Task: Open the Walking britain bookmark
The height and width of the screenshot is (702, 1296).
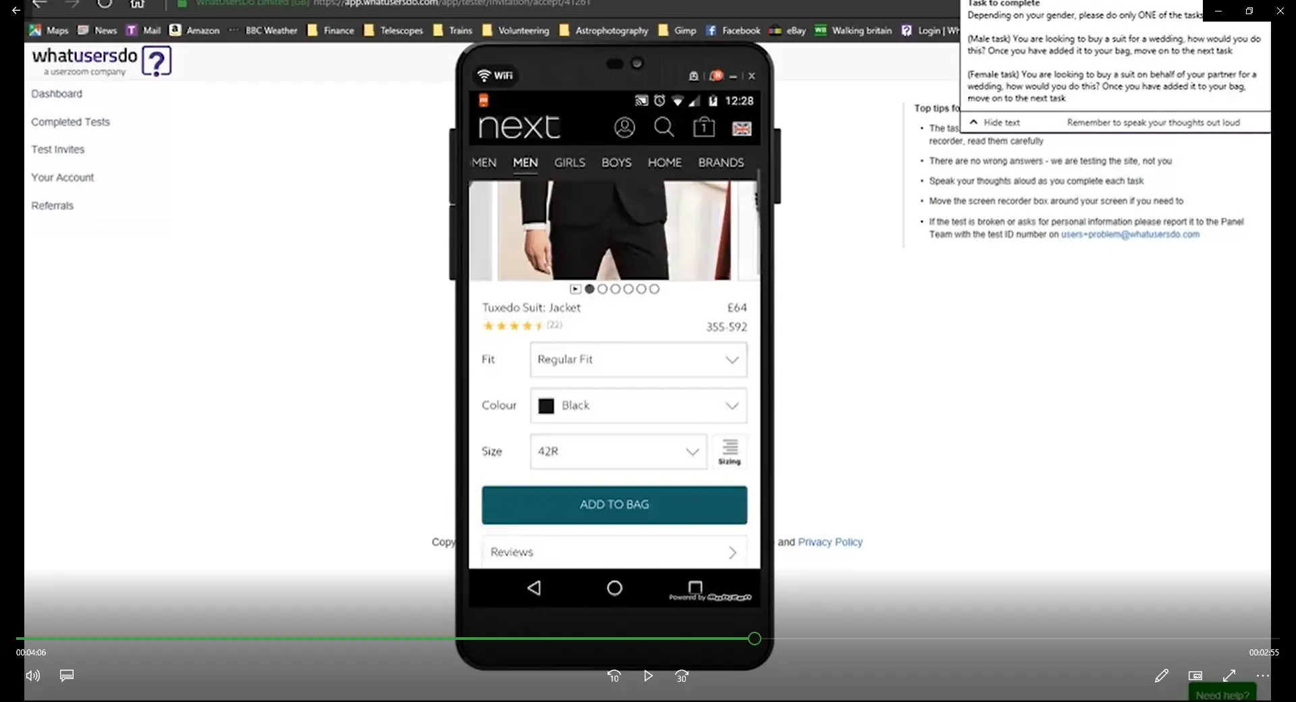Action: [x=853, y=30]
